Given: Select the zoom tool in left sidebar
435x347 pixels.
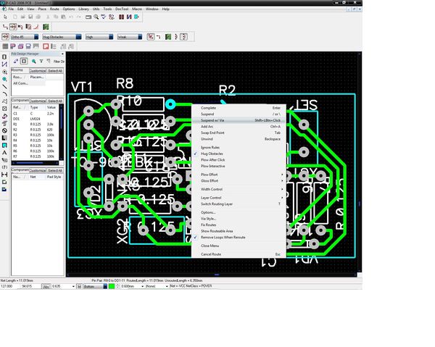Looking at the screenshot, I should tap(5, 72).
